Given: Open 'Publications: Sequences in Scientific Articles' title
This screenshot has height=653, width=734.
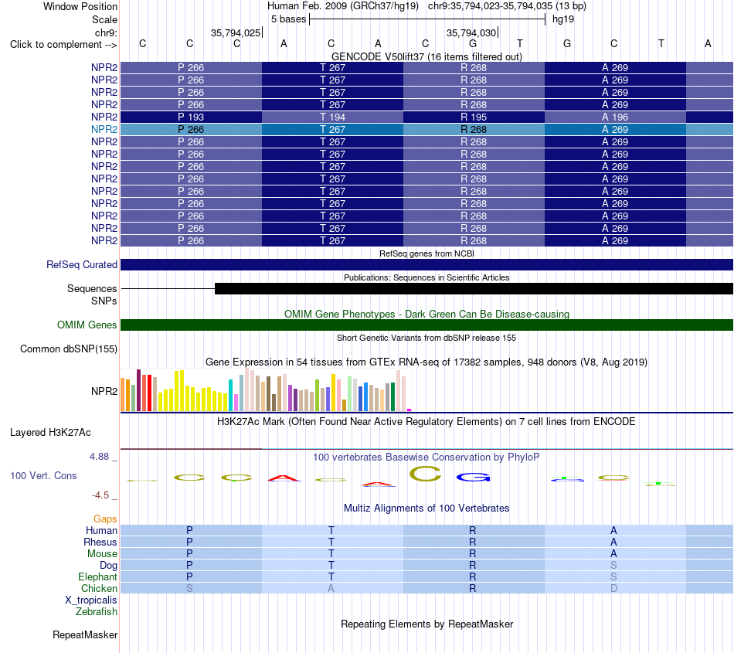Looking at the screenshot, I should coord(426,277).
